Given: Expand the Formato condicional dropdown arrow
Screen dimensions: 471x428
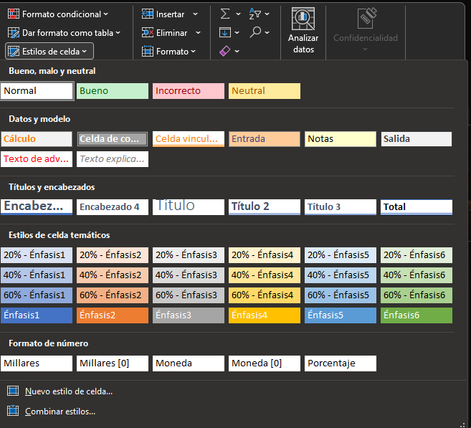Looking at the screenshot, I should (105, 14).
